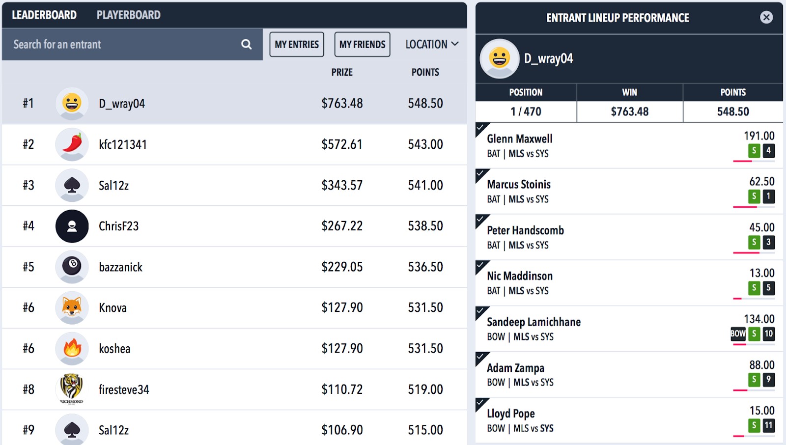The height and width of the screenshot is (445, 786).
Task: Toggle the checkmark on Lloyd Pope's row
Action: coord(481,403)
